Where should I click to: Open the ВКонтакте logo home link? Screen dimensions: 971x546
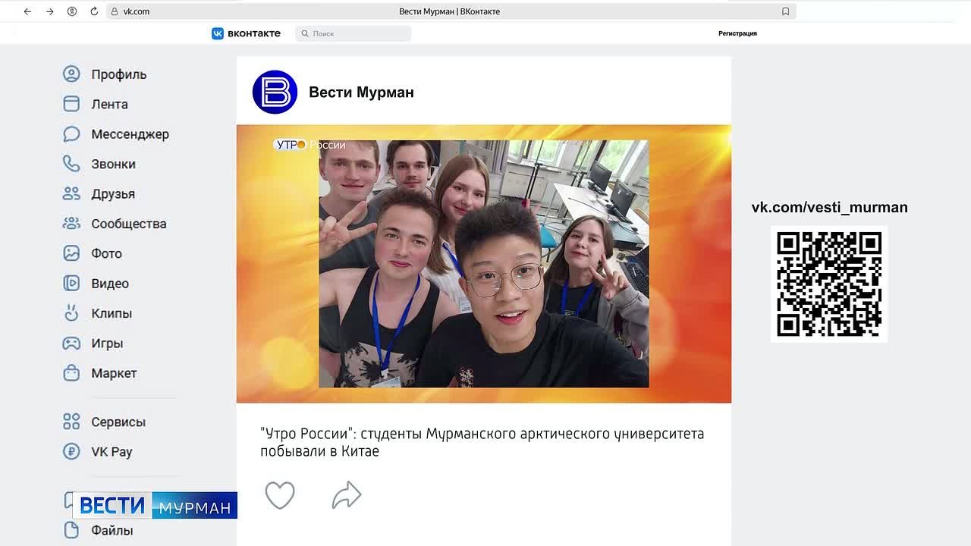[x=246, y=33]
